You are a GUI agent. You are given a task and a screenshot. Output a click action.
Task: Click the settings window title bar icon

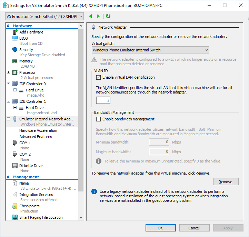(x=6, y=6)
